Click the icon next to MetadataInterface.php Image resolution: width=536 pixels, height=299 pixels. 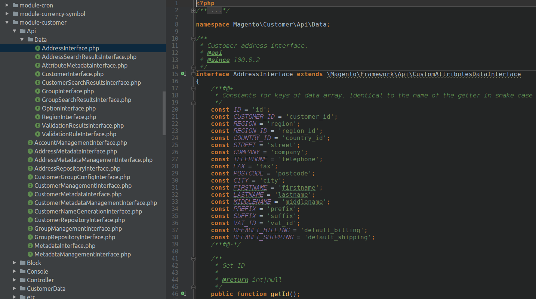(x=30, y=246)
